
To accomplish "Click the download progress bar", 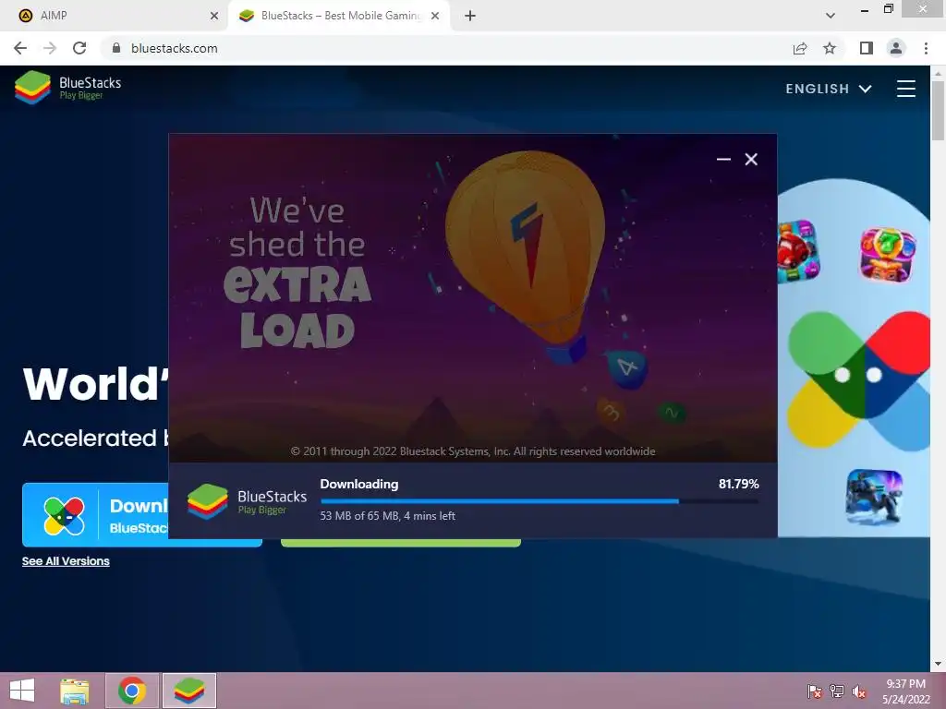I will (540, 501).
